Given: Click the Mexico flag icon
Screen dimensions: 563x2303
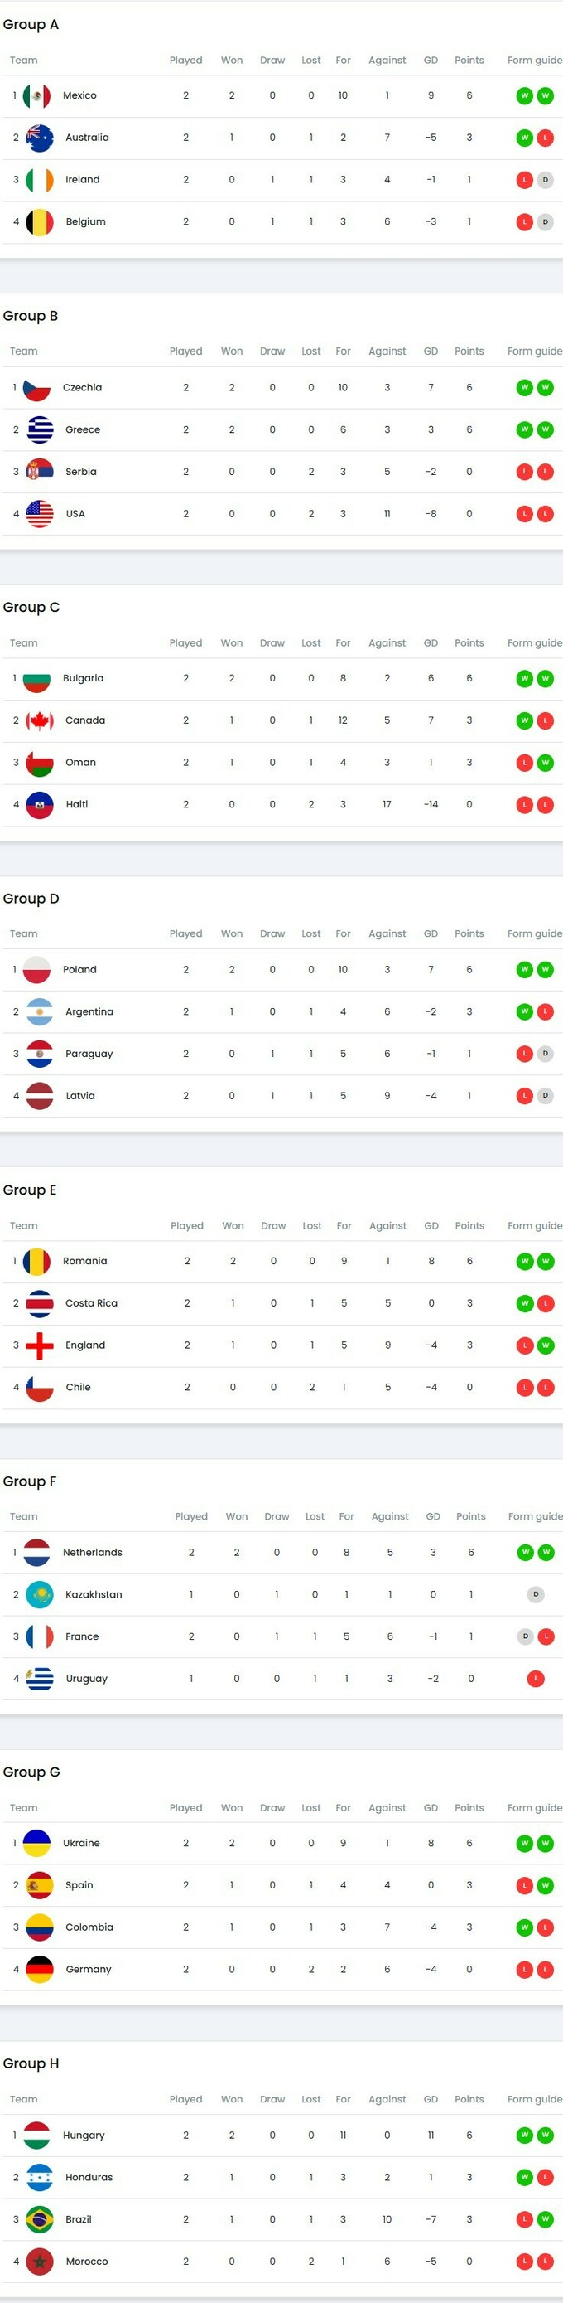Looking at the screenshot, I should click(x=36, y=95).
